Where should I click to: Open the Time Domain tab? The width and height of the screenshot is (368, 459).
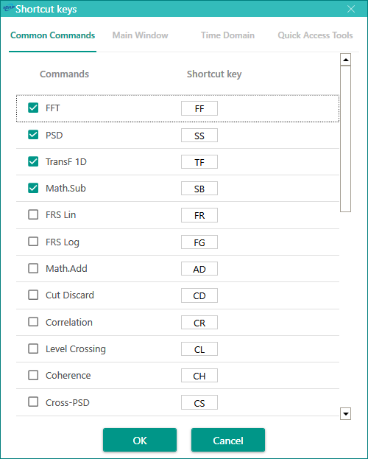point(227,35)
